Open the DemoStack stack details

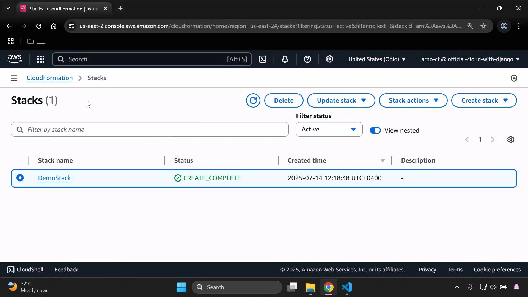tap(54, 178)
